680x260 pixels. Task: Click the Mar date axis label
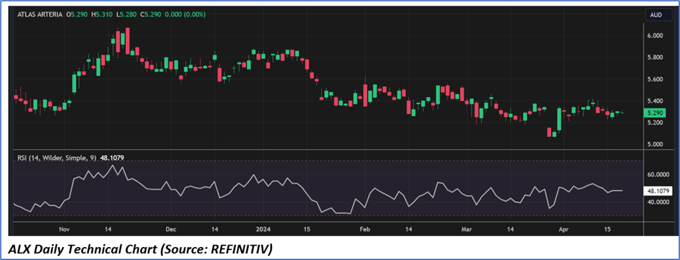click(467, 229)
